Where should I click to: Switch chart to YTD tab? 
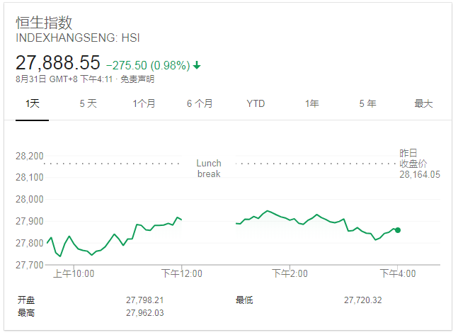coord(256,103)
